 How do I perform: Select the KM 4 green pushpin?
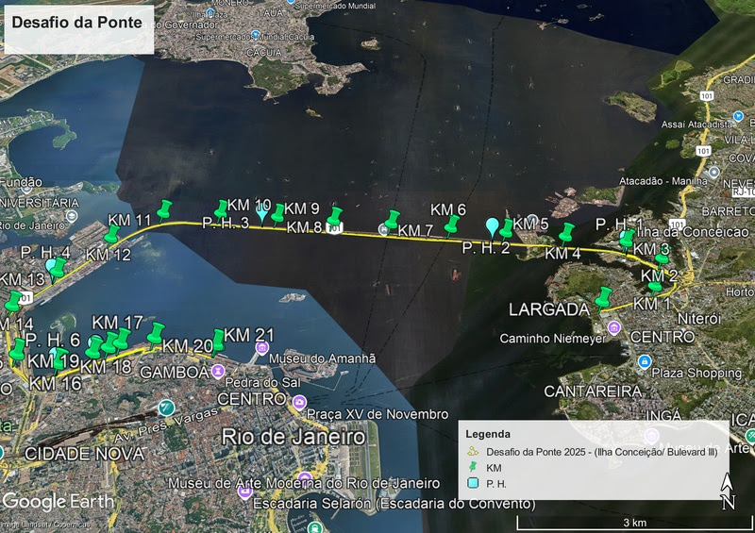(566, 234)
